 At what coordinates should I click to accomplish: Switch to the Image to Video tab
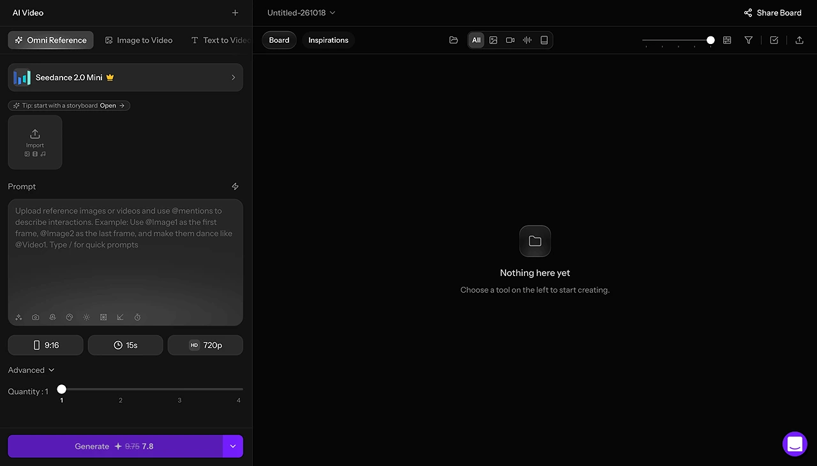click(x=139, y=40)
